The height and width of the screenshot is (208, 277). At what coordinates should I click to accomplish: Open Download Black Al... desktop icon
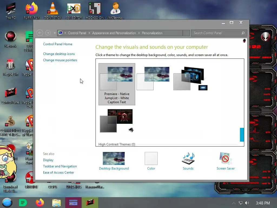pyautogui.click(x=11, y=182)
